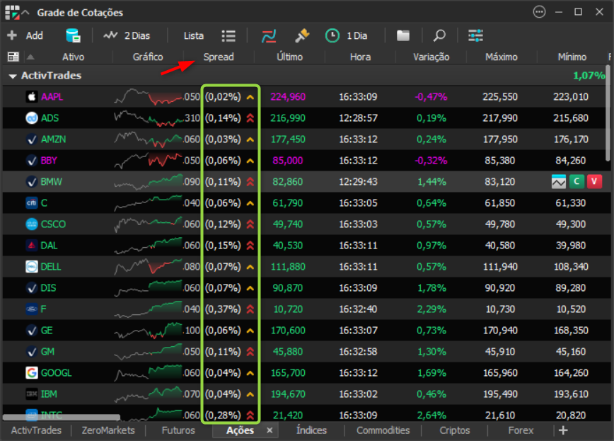614x441 pixels.
Task: Sort by the Variação column header
Action: (x=431, y=57)
